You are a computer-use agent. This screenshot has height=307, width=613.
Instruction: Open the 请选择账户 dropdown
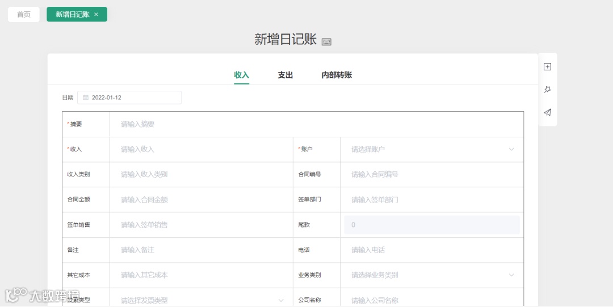pyautogui.click(x=432, y=149)
